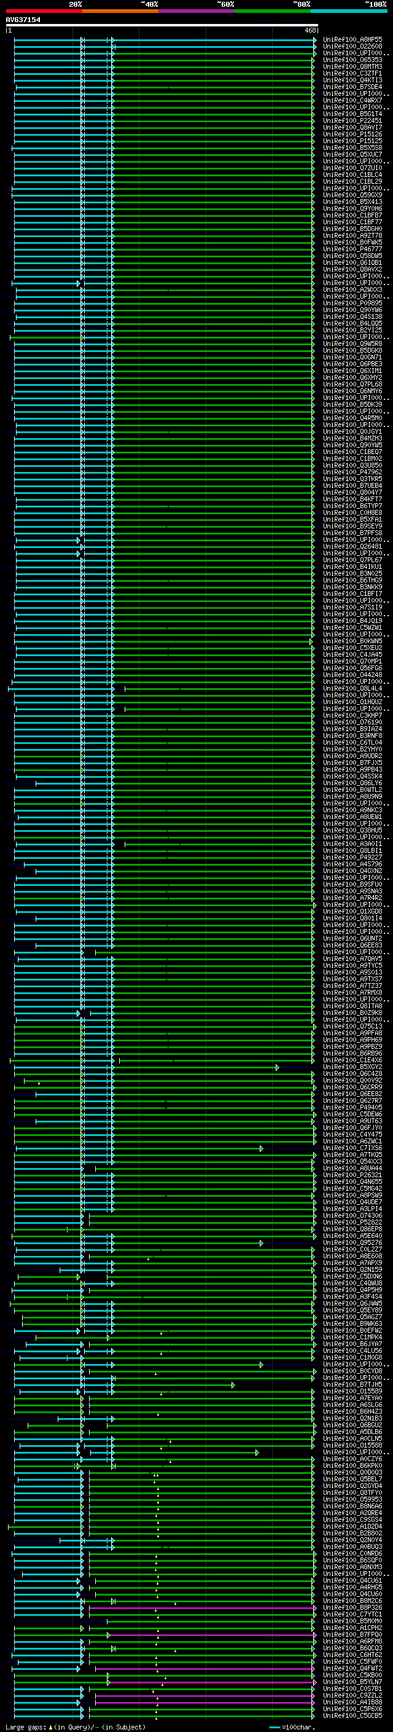This screenshot has height=1732, width=393.
Task: Select hit UniRef100_B3RNF8
Action: [x=352, y=735]
